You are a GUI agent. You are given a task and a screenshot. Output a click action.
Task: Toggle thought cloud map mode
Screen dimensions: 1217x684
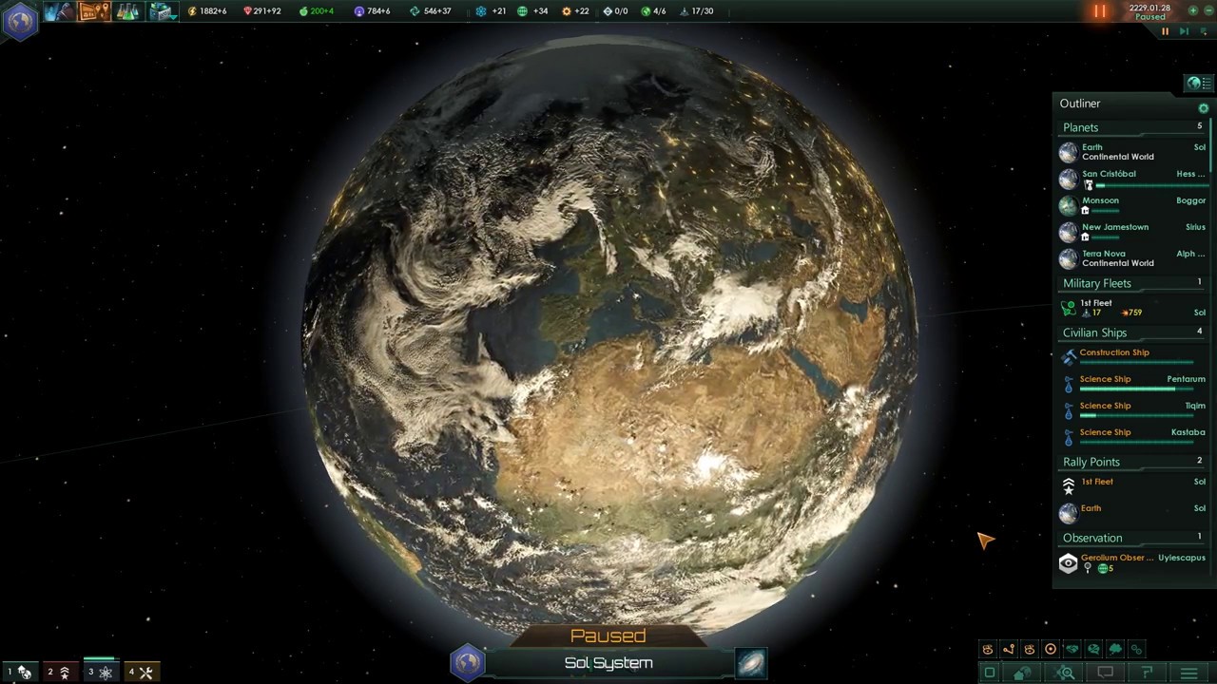pos(1115,650)
